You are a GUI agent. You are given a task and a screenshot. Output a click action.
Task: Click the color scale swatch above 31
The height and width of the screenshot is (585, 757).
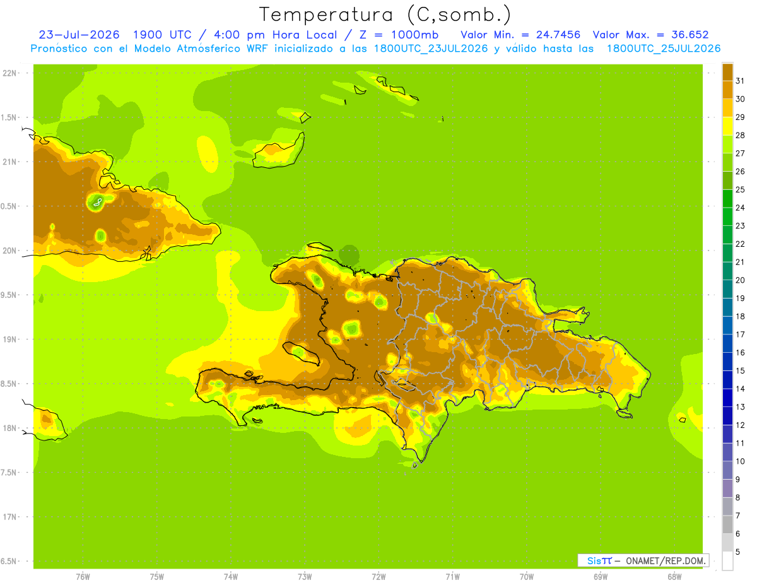coord(727,72)
